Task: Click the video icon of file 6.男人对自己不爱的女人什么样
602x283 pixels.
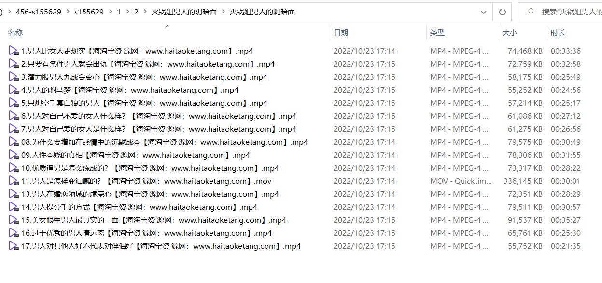Action: click(x=14, y=116)
